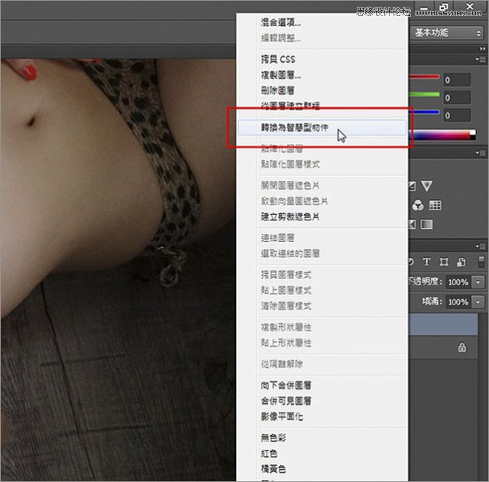The height and width of the screenshot is (482, 489).
Task: Filter layers by shape icon
Action: point(444,262)
